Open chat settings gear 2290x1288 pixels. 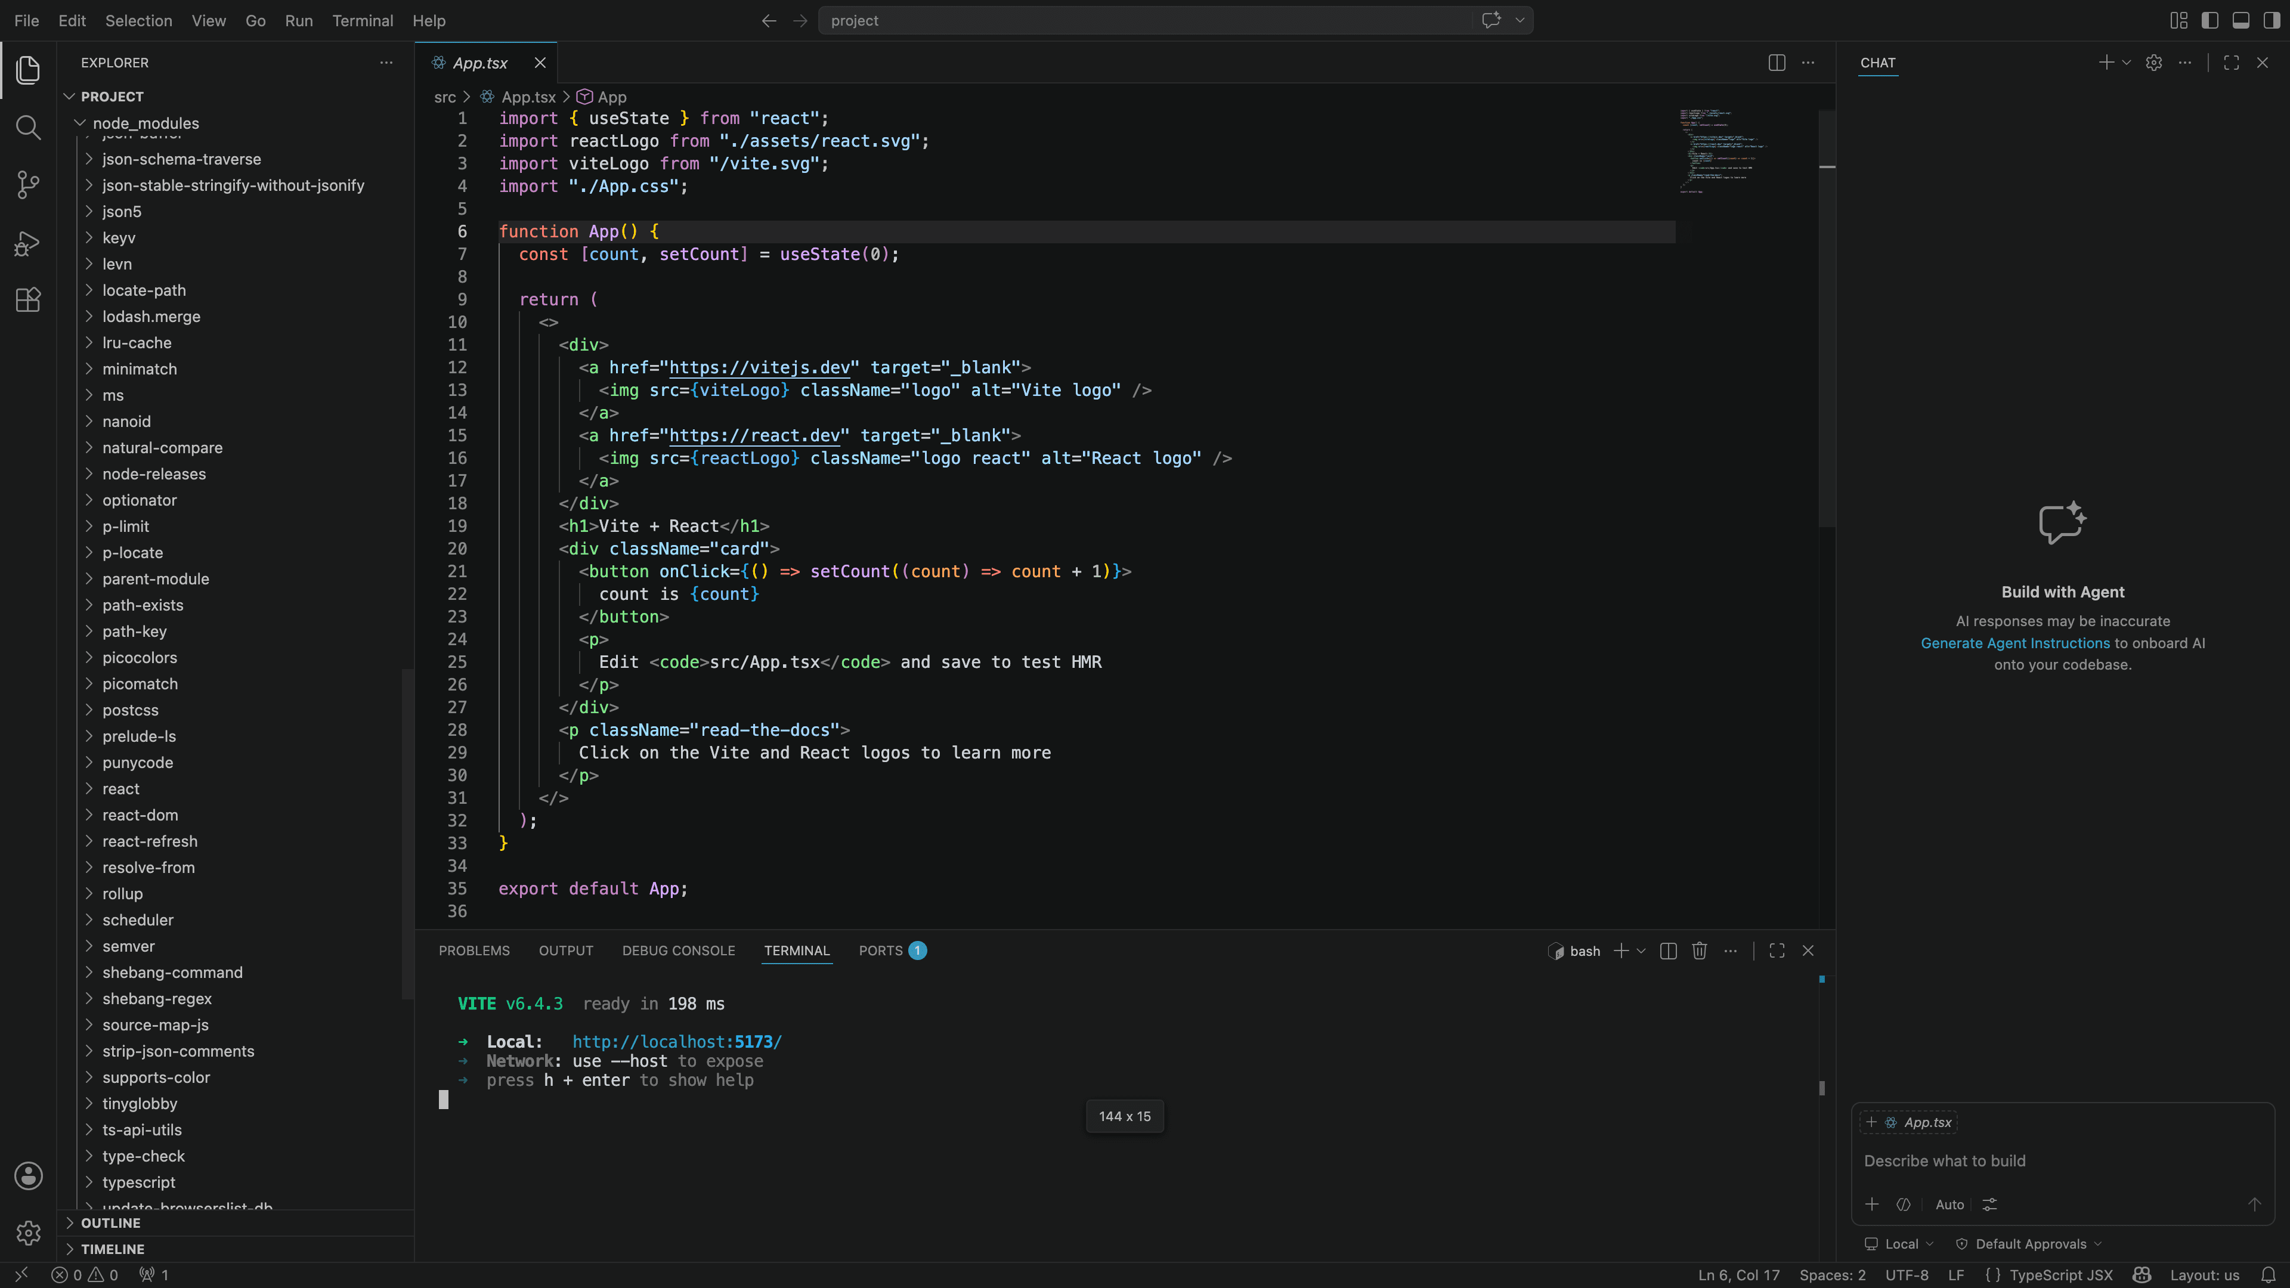click(2153, 62)
